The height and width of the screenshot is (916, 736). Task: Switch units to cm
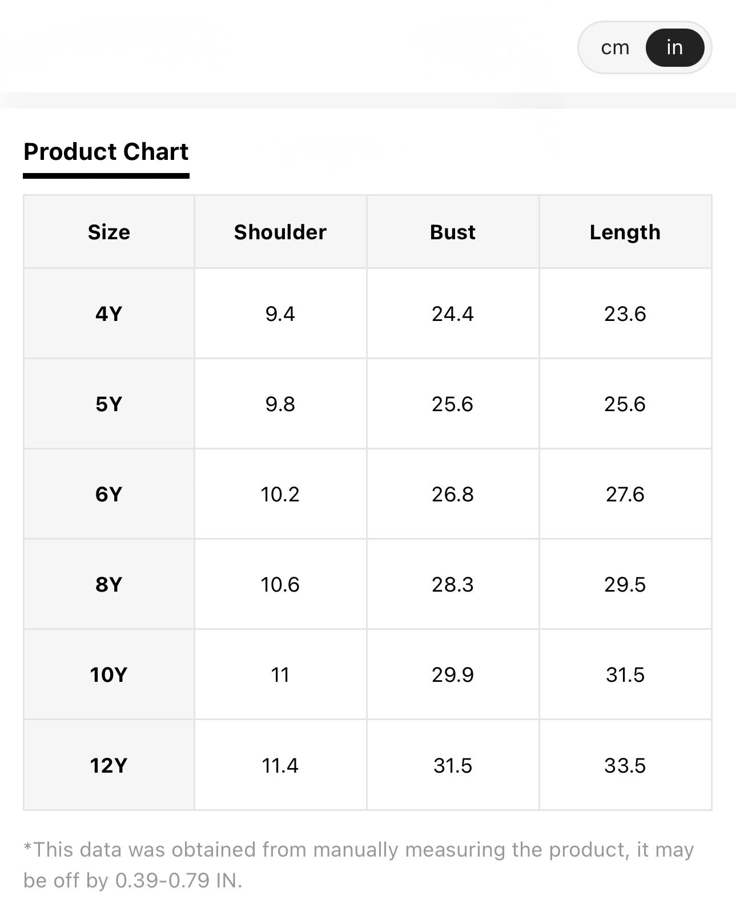pos(615,47)
